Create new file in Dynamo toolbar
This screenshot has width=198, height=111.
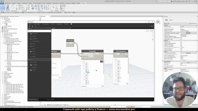pyautogui.click(x=29, y=26)
